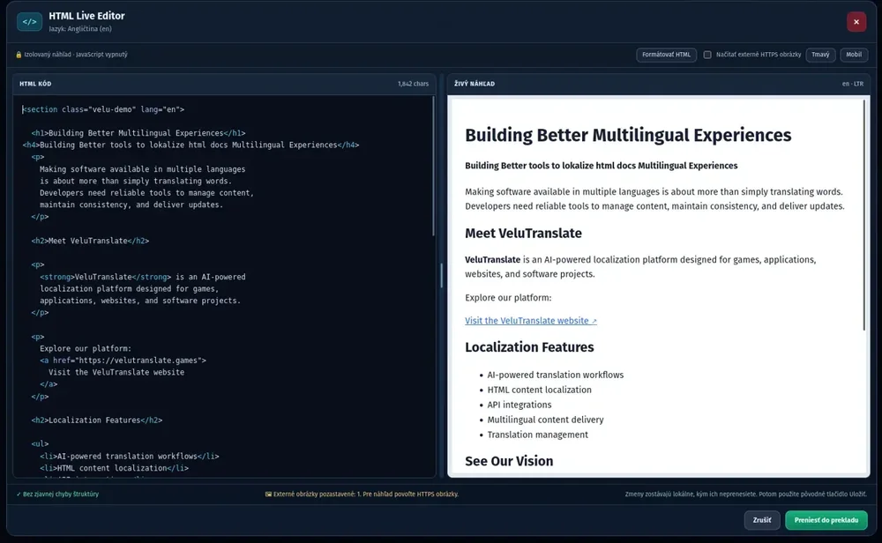
Task: Click the 'HTML KÓD' panel header
Action: click(35, 84)
